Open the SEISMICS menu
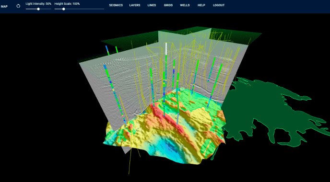The image size is (330, 182). [116, 5]
